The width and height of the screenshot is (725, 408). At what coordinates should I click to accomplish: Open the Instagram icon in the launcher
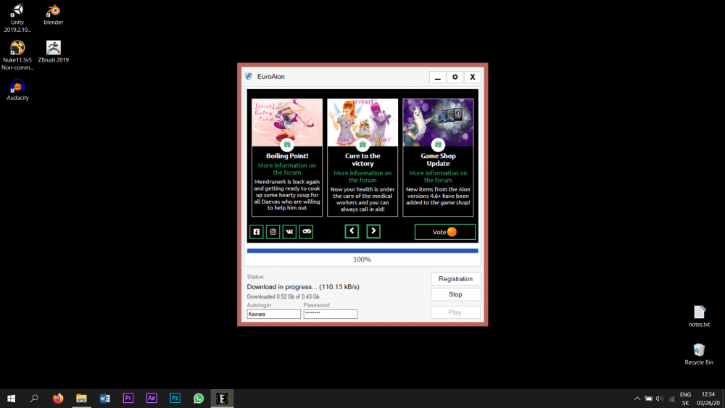[273, 232]
